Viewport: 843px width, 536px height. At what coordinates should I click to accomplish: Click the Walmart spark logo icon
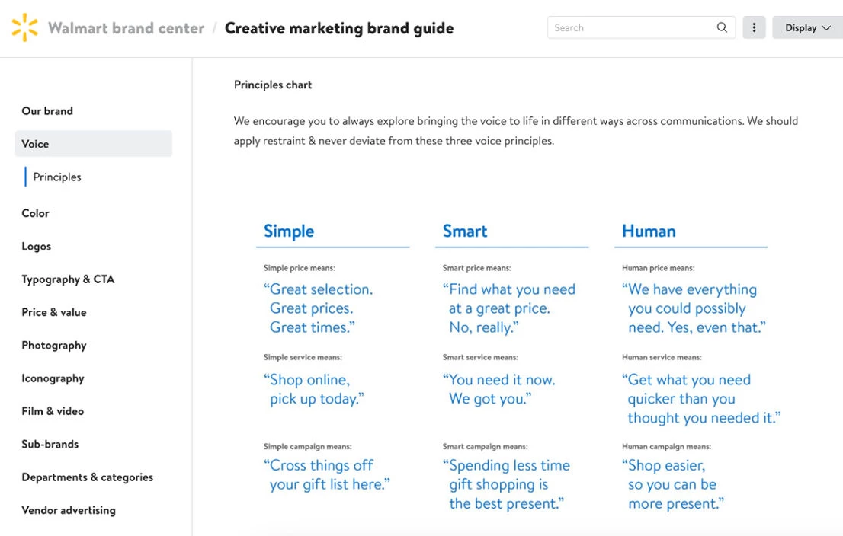coord(24,27)
